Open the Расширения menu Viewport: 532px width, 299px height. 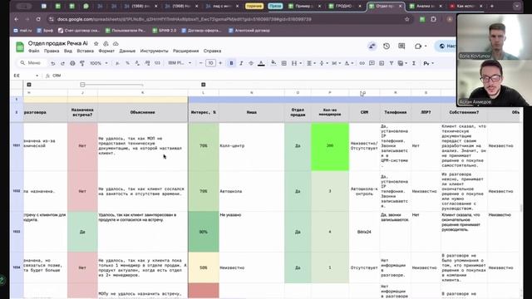tap(185, 51)
